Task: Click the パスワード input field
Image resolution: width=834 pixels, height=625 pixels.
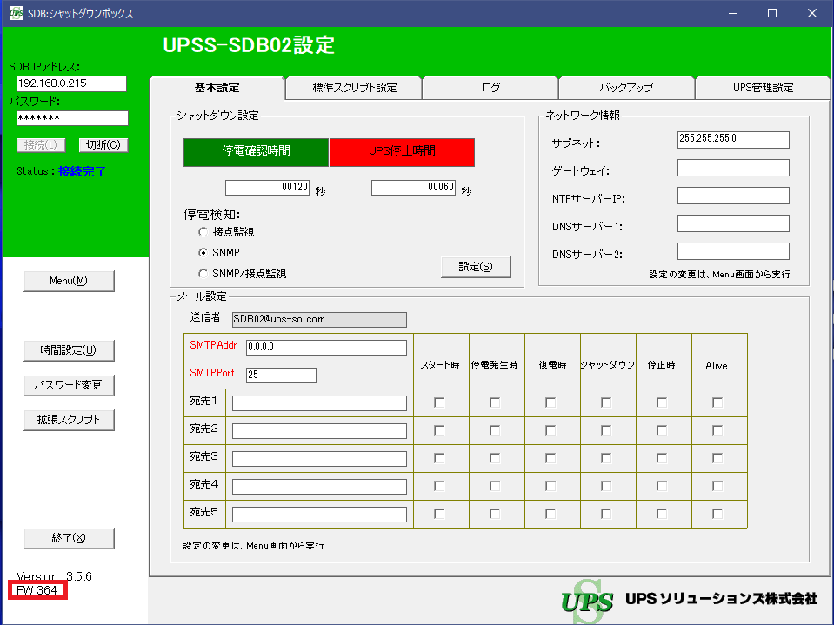Action: coord(72,118)
